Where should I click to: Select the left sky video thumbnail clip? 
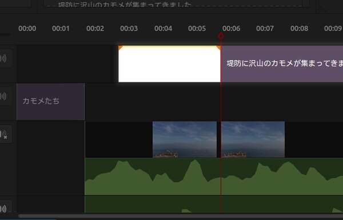185,139
